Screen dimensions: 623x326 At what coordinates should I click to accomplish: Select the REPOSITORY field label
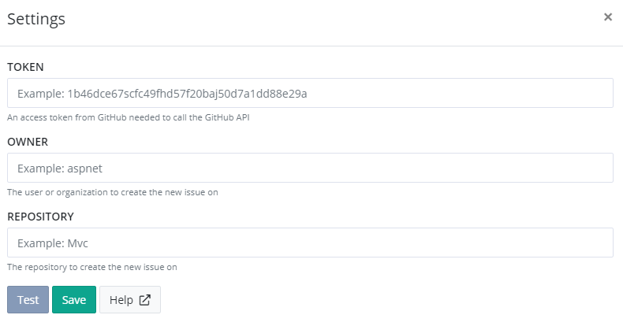click(40, 217)
